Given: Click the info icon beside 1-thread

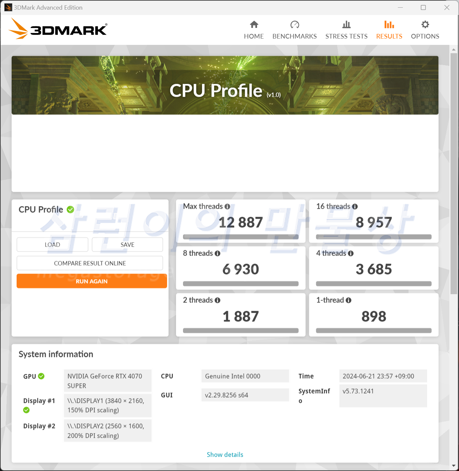Looking at the screenshot, I should pos(348,300).
